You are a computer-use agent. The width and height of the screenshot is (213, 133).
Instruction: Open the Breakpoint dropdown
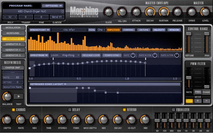coord(40,30)
